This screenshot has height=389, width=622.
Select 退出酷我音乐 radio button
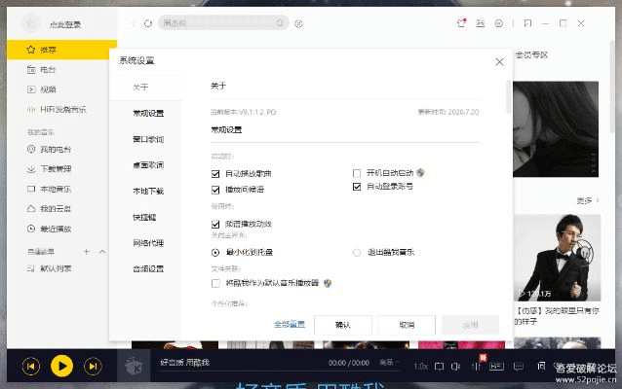(x=357, y=252)
